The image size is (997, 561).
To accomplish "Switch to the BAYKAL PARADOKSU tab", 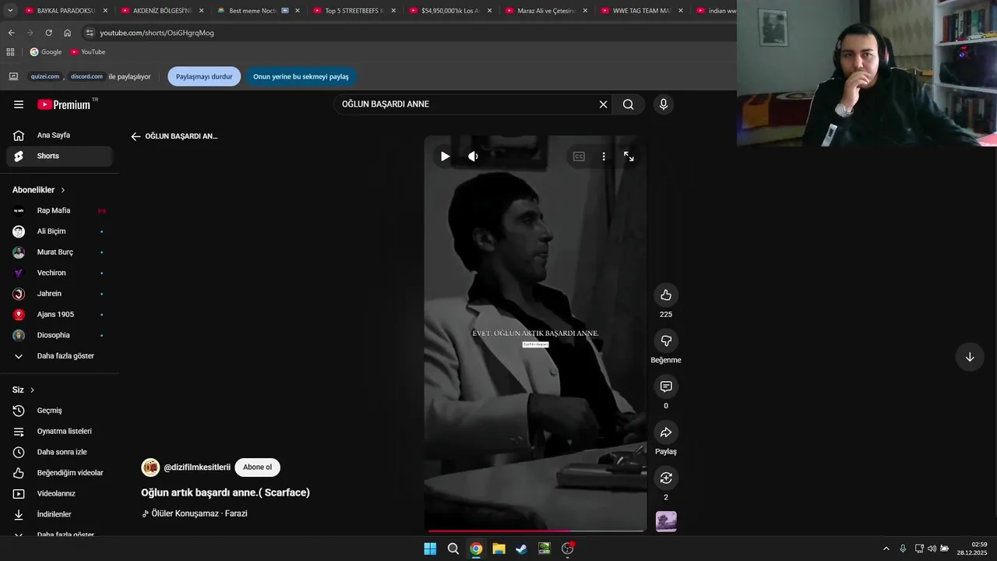I will (x=65, y=11).
